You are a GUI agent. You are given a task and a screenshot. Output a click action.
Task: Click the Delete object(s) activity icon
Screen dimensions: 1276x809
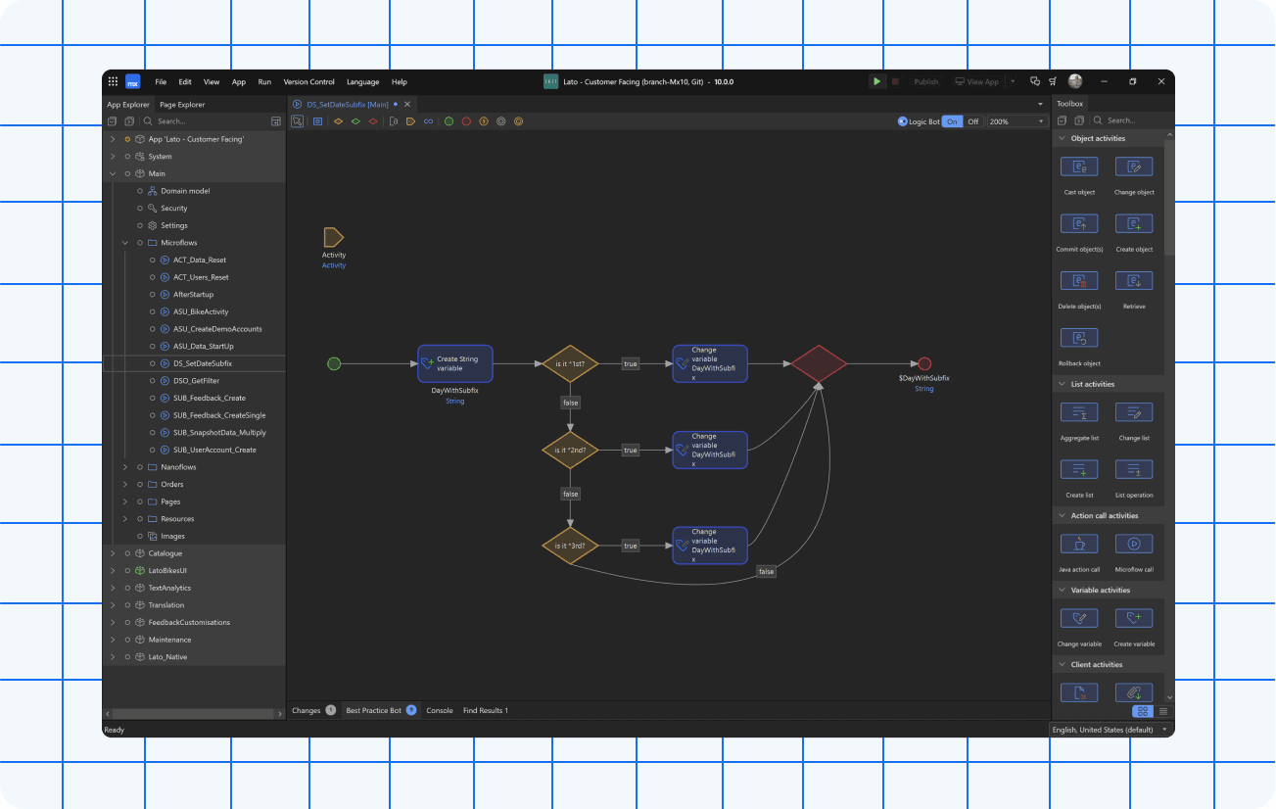1079,281
